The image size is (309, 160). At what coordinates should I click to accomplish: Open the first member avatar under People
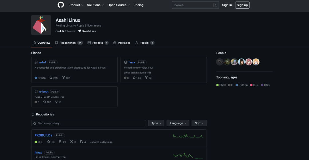[220, 62]
